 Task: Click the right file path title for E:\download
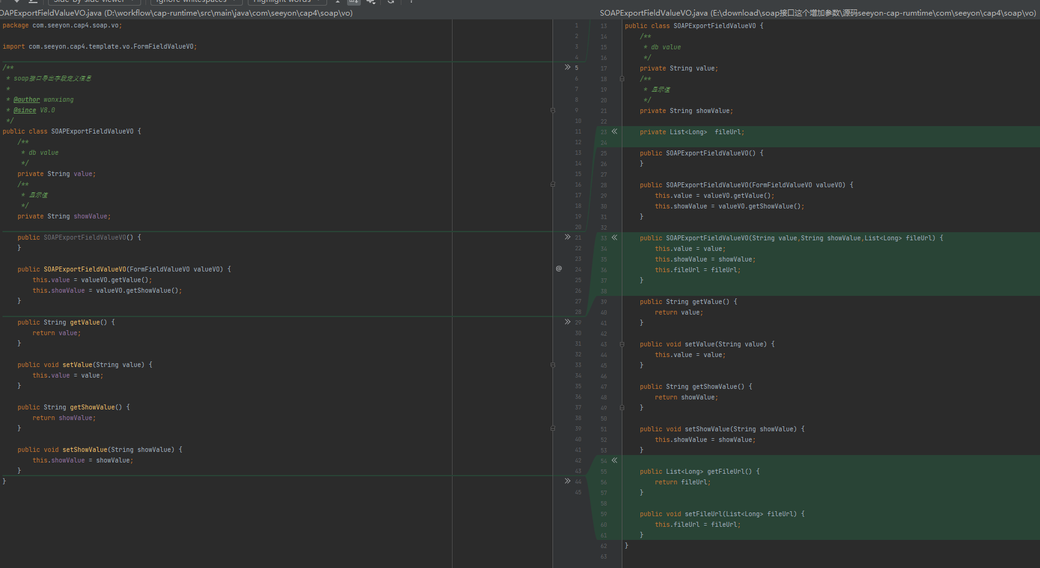[x=818, y=13]
